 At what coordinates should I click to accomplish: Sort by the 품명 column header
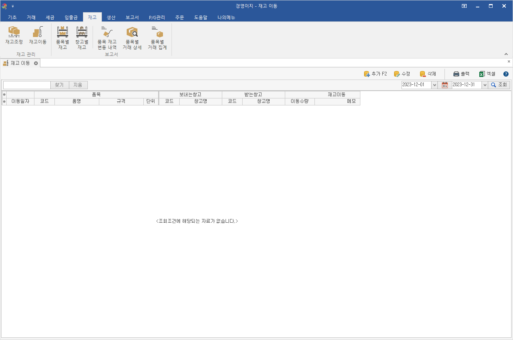(x=77, y=101)
